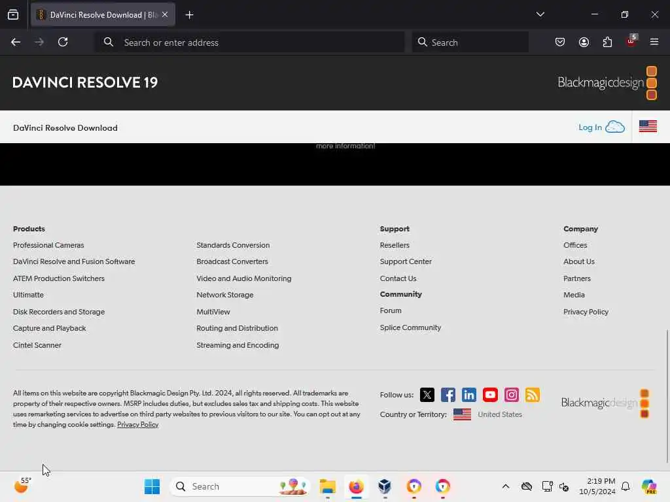The height and width of the screenshot is (502, 670).
Task: Open Network Storage link
Action: click(225, 295)
